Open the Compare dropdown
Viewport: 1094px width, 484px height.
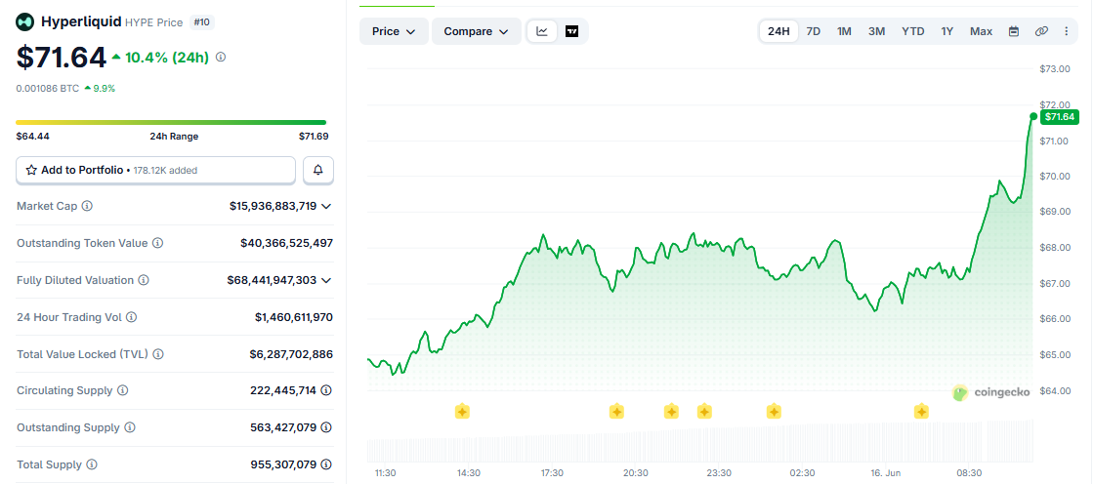click(x=477, y=31)
